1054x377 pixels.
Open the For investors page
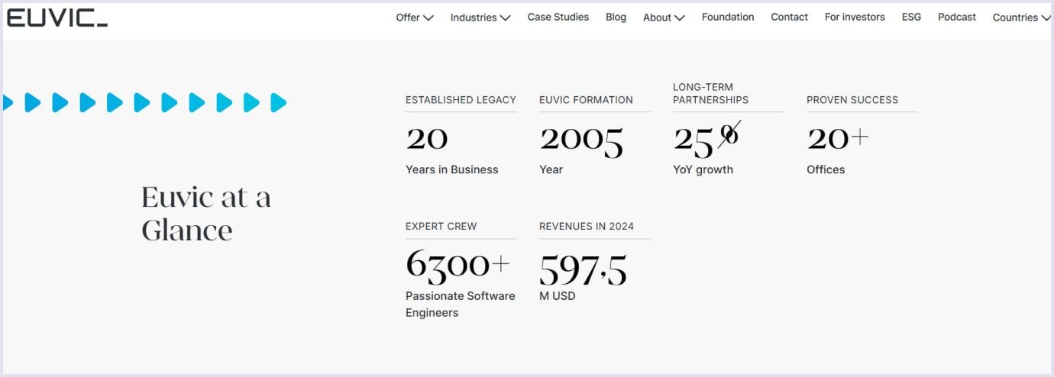(x=855, y=17)
